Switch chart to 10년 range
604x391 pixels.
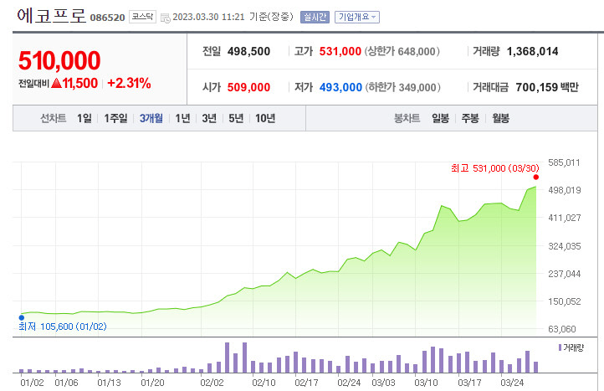(x=265, y=118)
